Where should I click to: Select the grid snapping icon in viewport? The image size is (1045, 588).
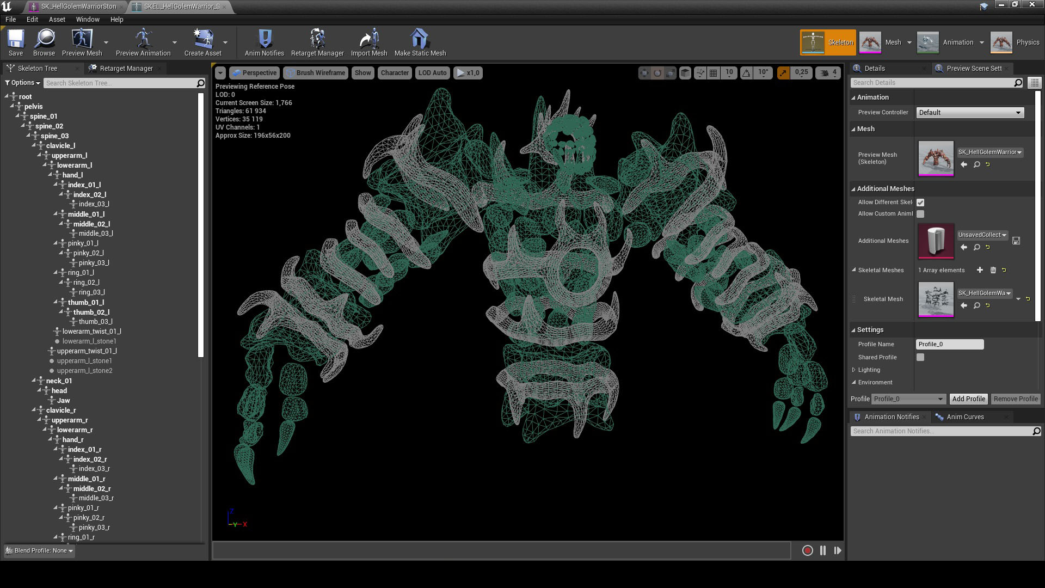[x=714, y=72]
